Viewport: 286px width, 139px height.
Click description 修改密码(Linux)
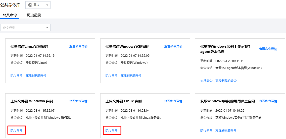pos(36,63)
